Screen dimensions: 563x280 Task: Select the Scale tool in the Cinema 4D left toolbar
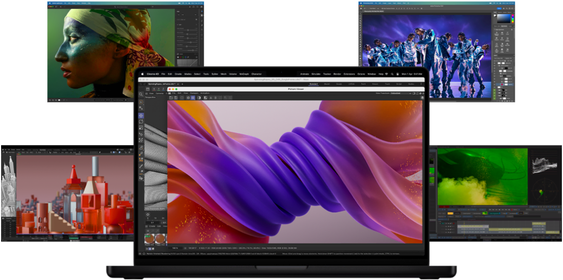pos(141,128)
